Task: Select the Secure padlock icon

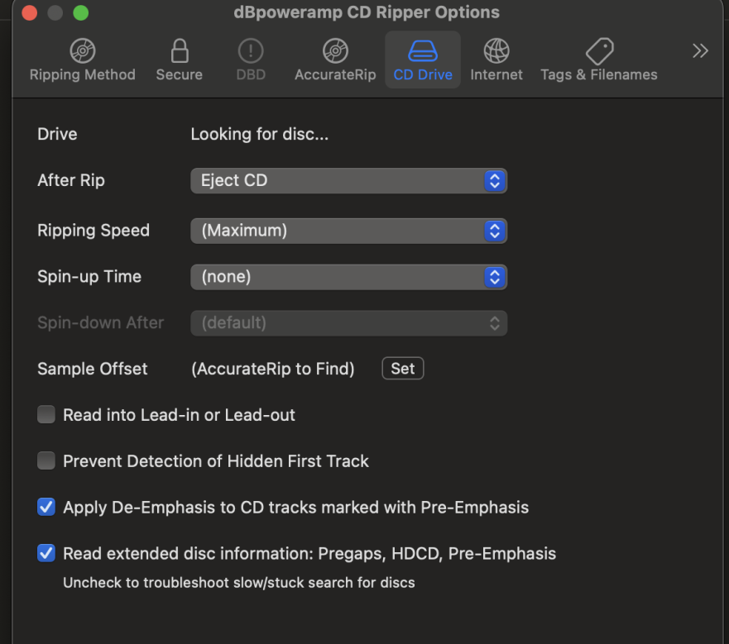Action: tap(180, 50)
